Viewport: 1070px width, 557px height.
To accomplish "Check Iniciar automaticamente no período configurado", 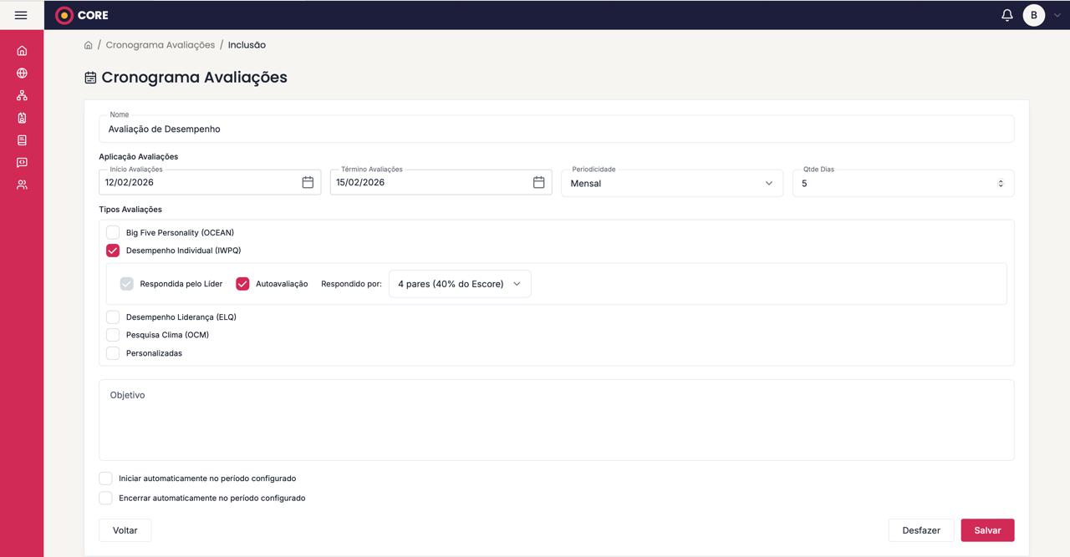I will 105,479.
